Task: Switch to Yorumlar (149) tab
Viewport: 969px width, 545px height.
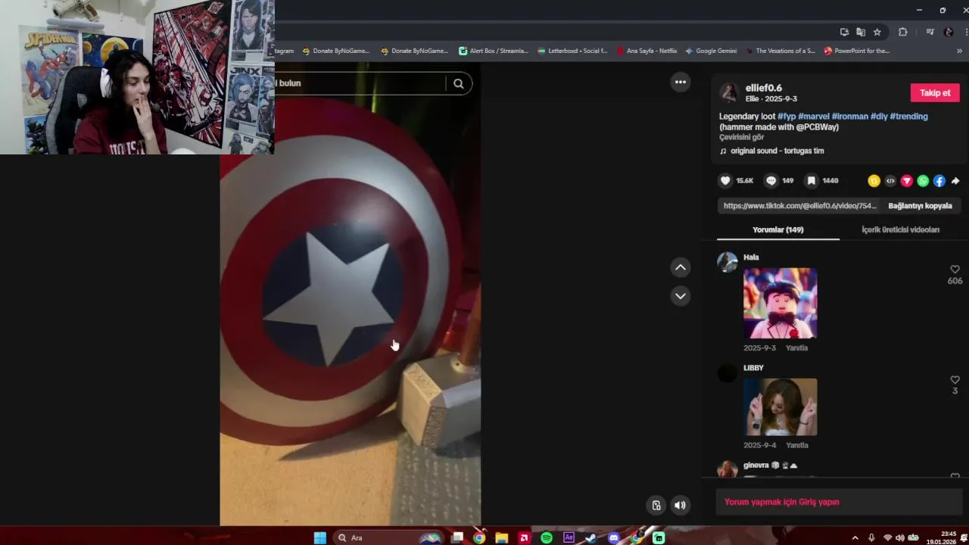Action: [778, 230]
